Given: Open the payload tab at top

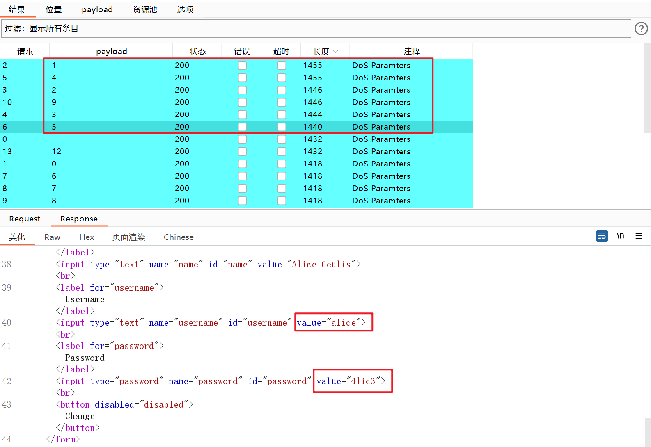Looking at the screenshot, I should click(97, 9).
